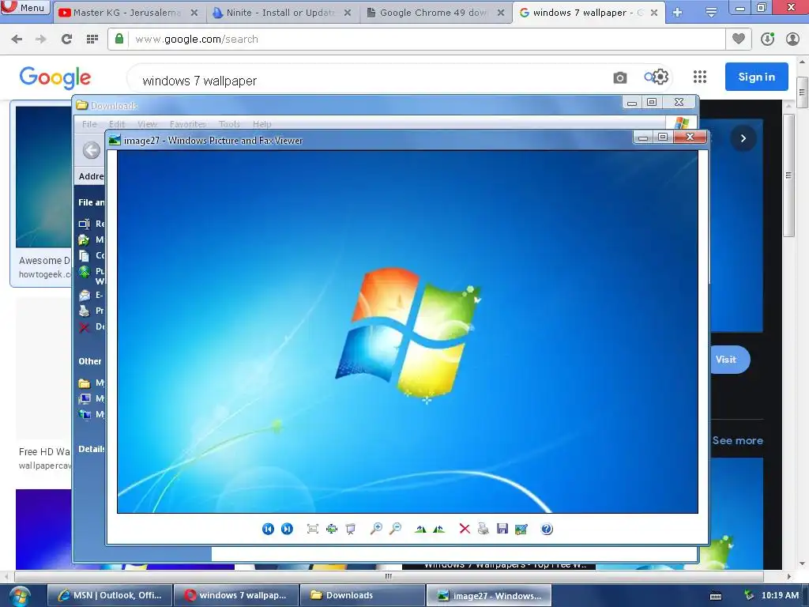The height and width of the screenshot is (607, 809).
Task: Click the green padlock security icon
Action: pos(119,38)
